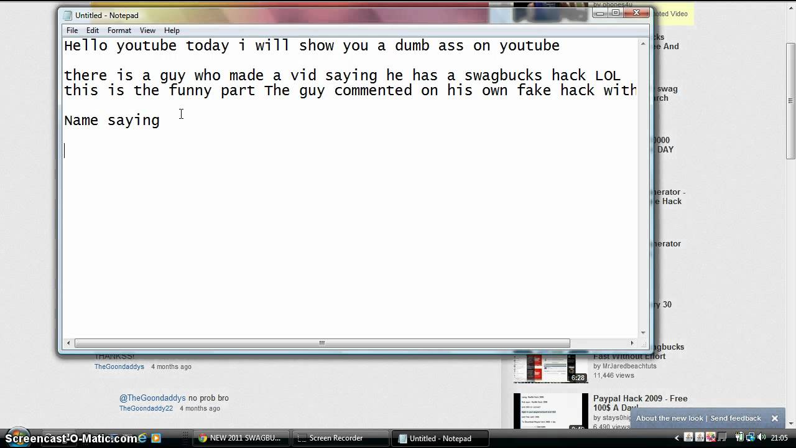Viewport: 796px width, 448px height.
Task: Click the second Java tray icon
Action: tap(700, 437)
